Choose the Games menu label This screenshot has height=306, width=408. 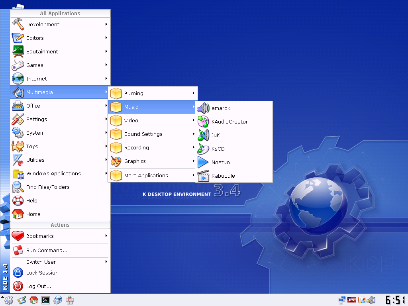(35, 65)
